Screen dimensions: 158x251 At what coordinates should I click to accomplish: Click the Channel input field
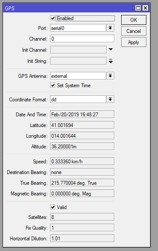click(82, 39)
